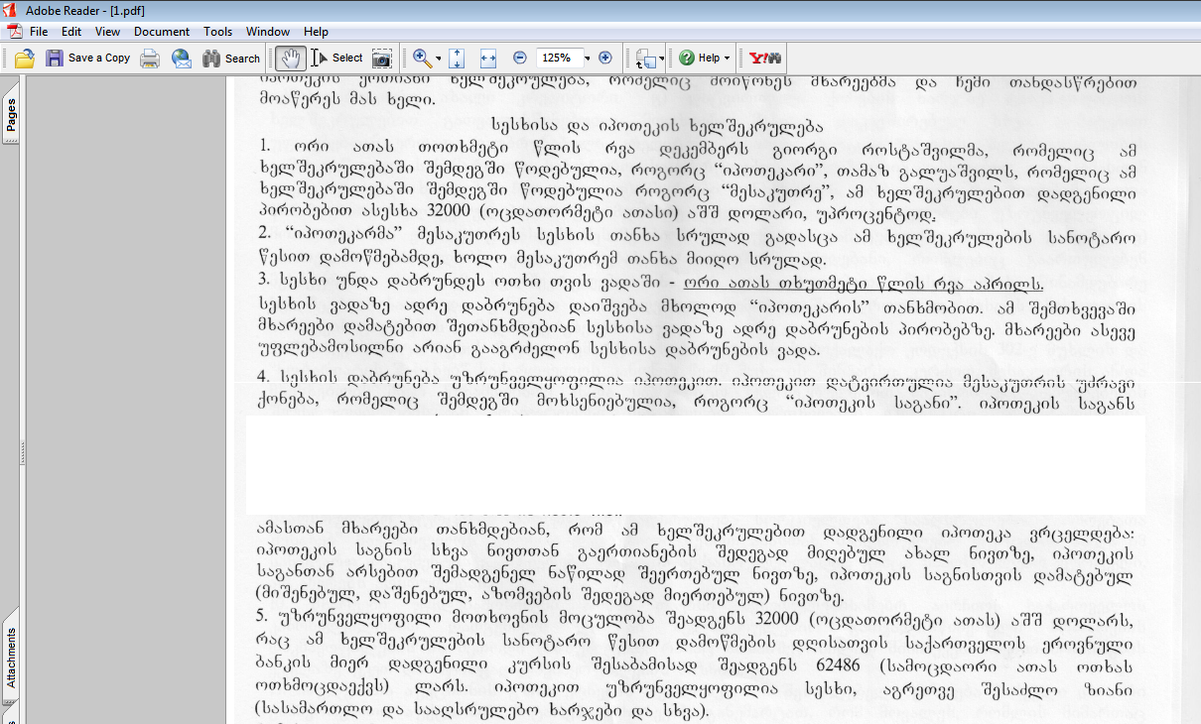The height and width of the screenshot is (724, 1201).
Task: Expand the Help button dropdown
Action: [x=728, y=59]
